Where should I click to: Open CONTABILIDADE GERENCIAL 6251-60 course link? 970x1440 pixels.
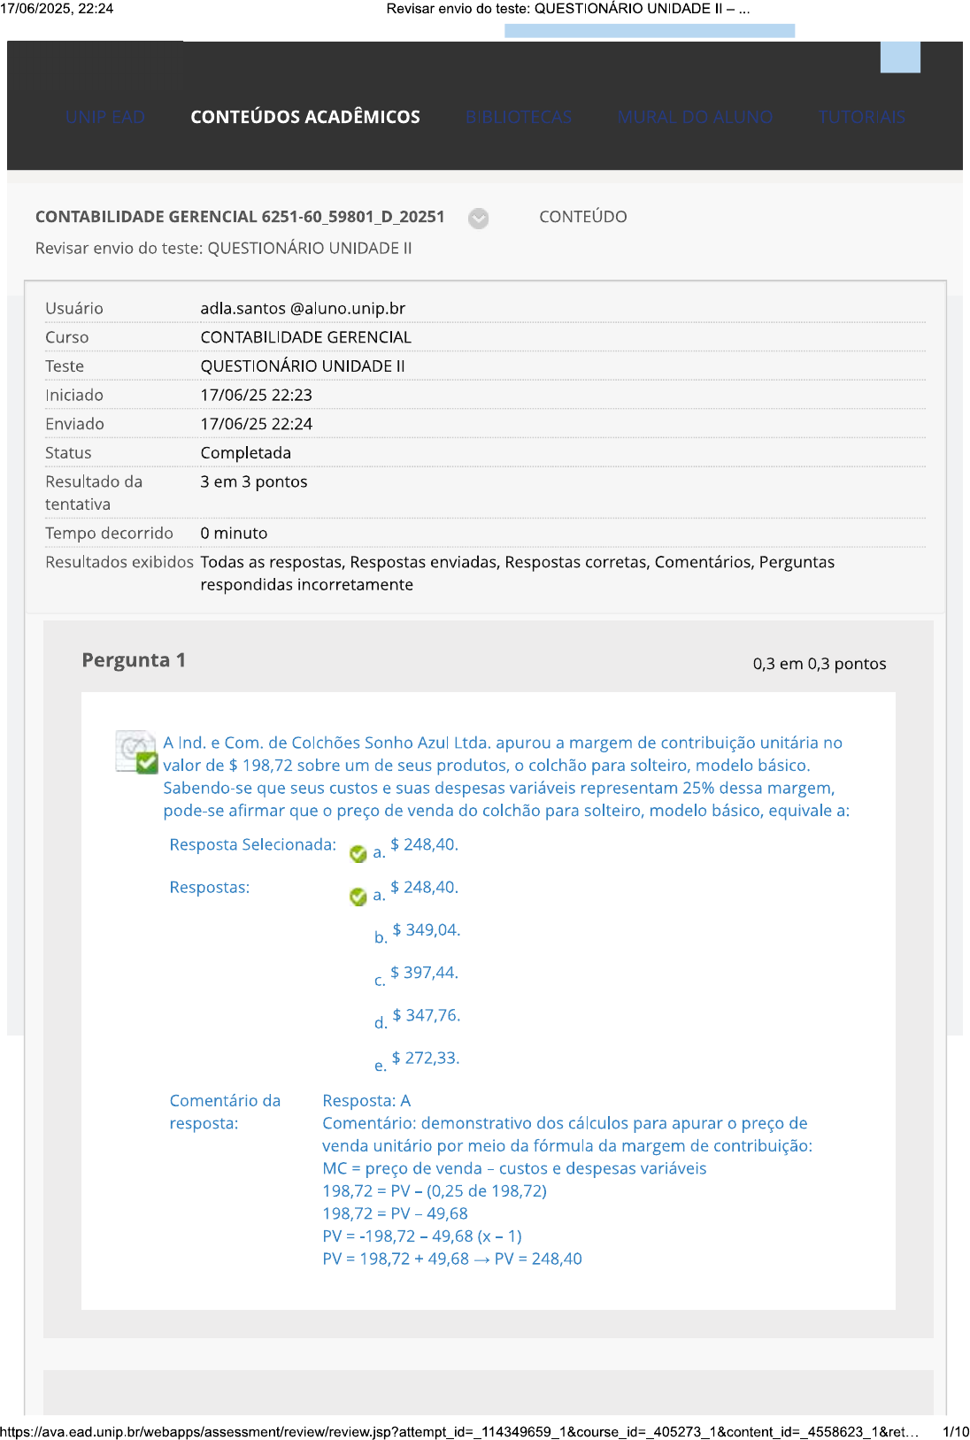coord(240,217)
